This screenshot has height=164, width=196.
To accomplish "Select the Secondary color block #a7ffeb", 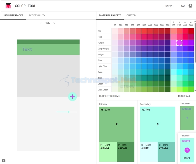I will (157, 124).
